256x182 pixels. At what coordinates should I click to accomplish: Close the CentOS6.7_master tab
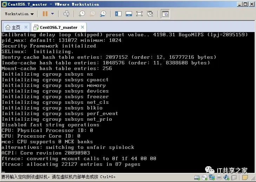click(x=83, y=27)
